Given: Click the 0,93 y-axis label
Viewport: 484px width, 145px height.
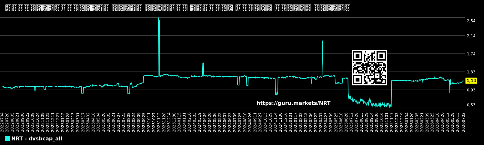Looking at the screenshot, I should 471,90.
